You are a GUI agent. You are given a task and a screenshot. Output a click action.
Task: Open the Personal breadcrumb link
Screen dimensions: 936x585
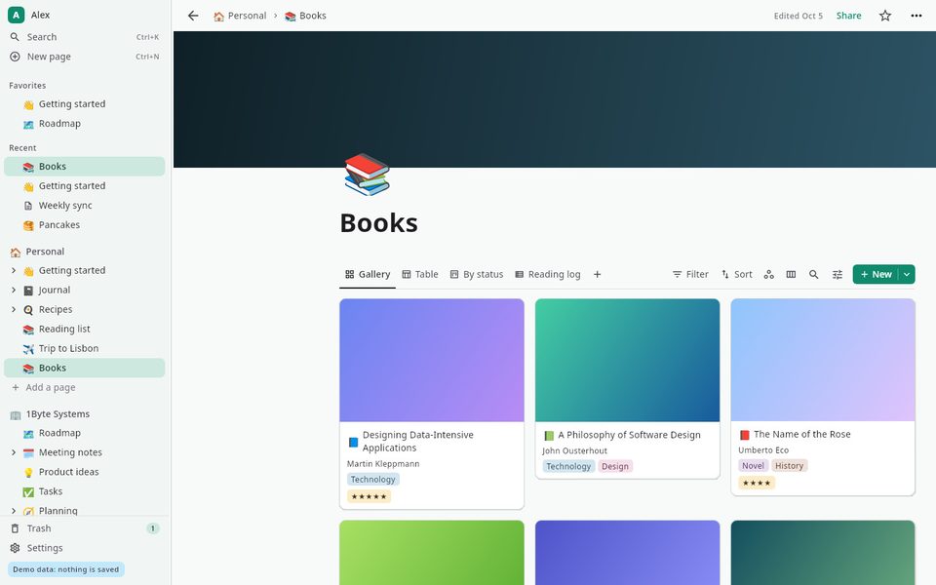[240, 16]
